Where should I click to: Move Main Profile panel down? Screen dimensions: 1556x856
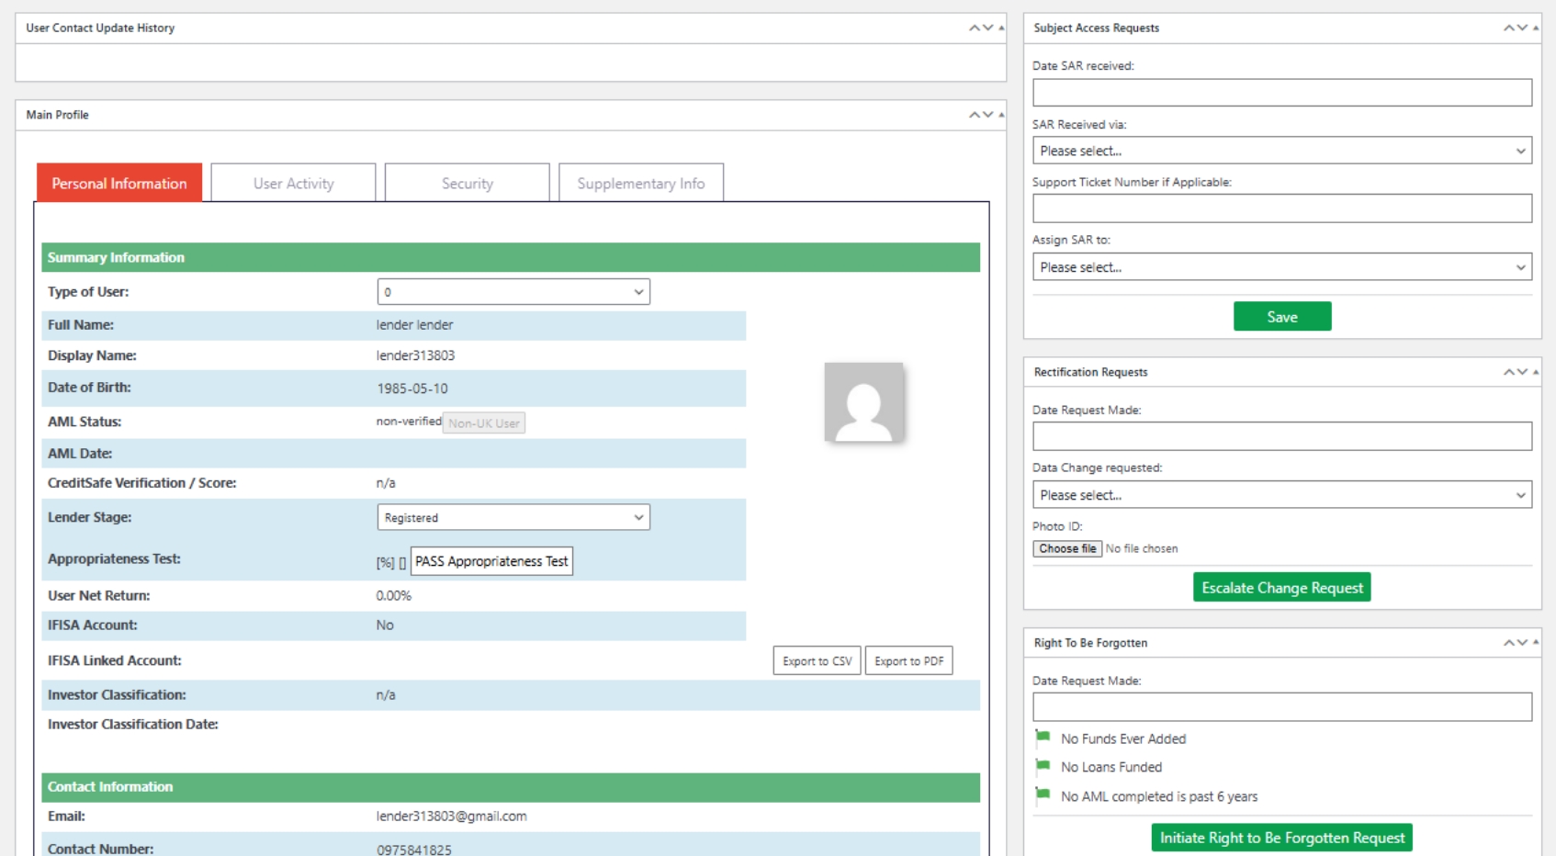pos(988,115)
